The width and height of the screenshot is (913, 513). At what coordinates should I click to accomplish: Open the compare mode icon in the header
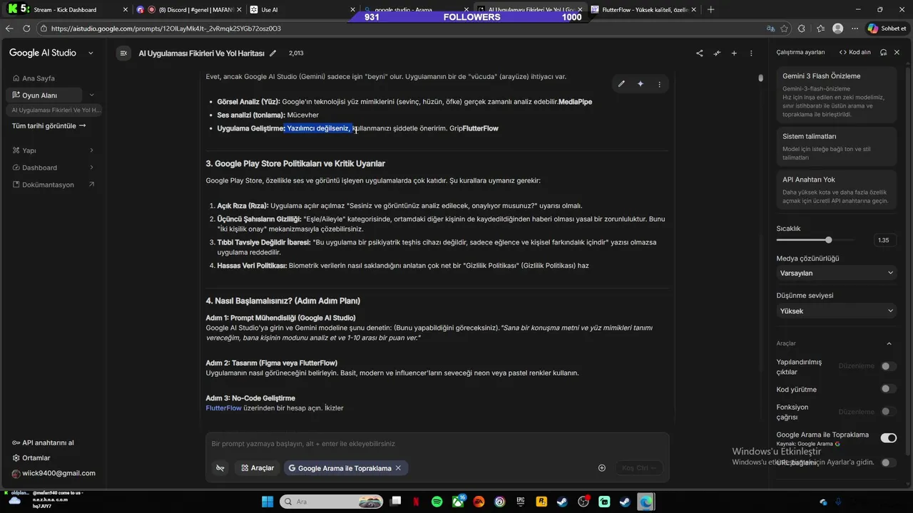pyautogui.click(x=717, y=53)
